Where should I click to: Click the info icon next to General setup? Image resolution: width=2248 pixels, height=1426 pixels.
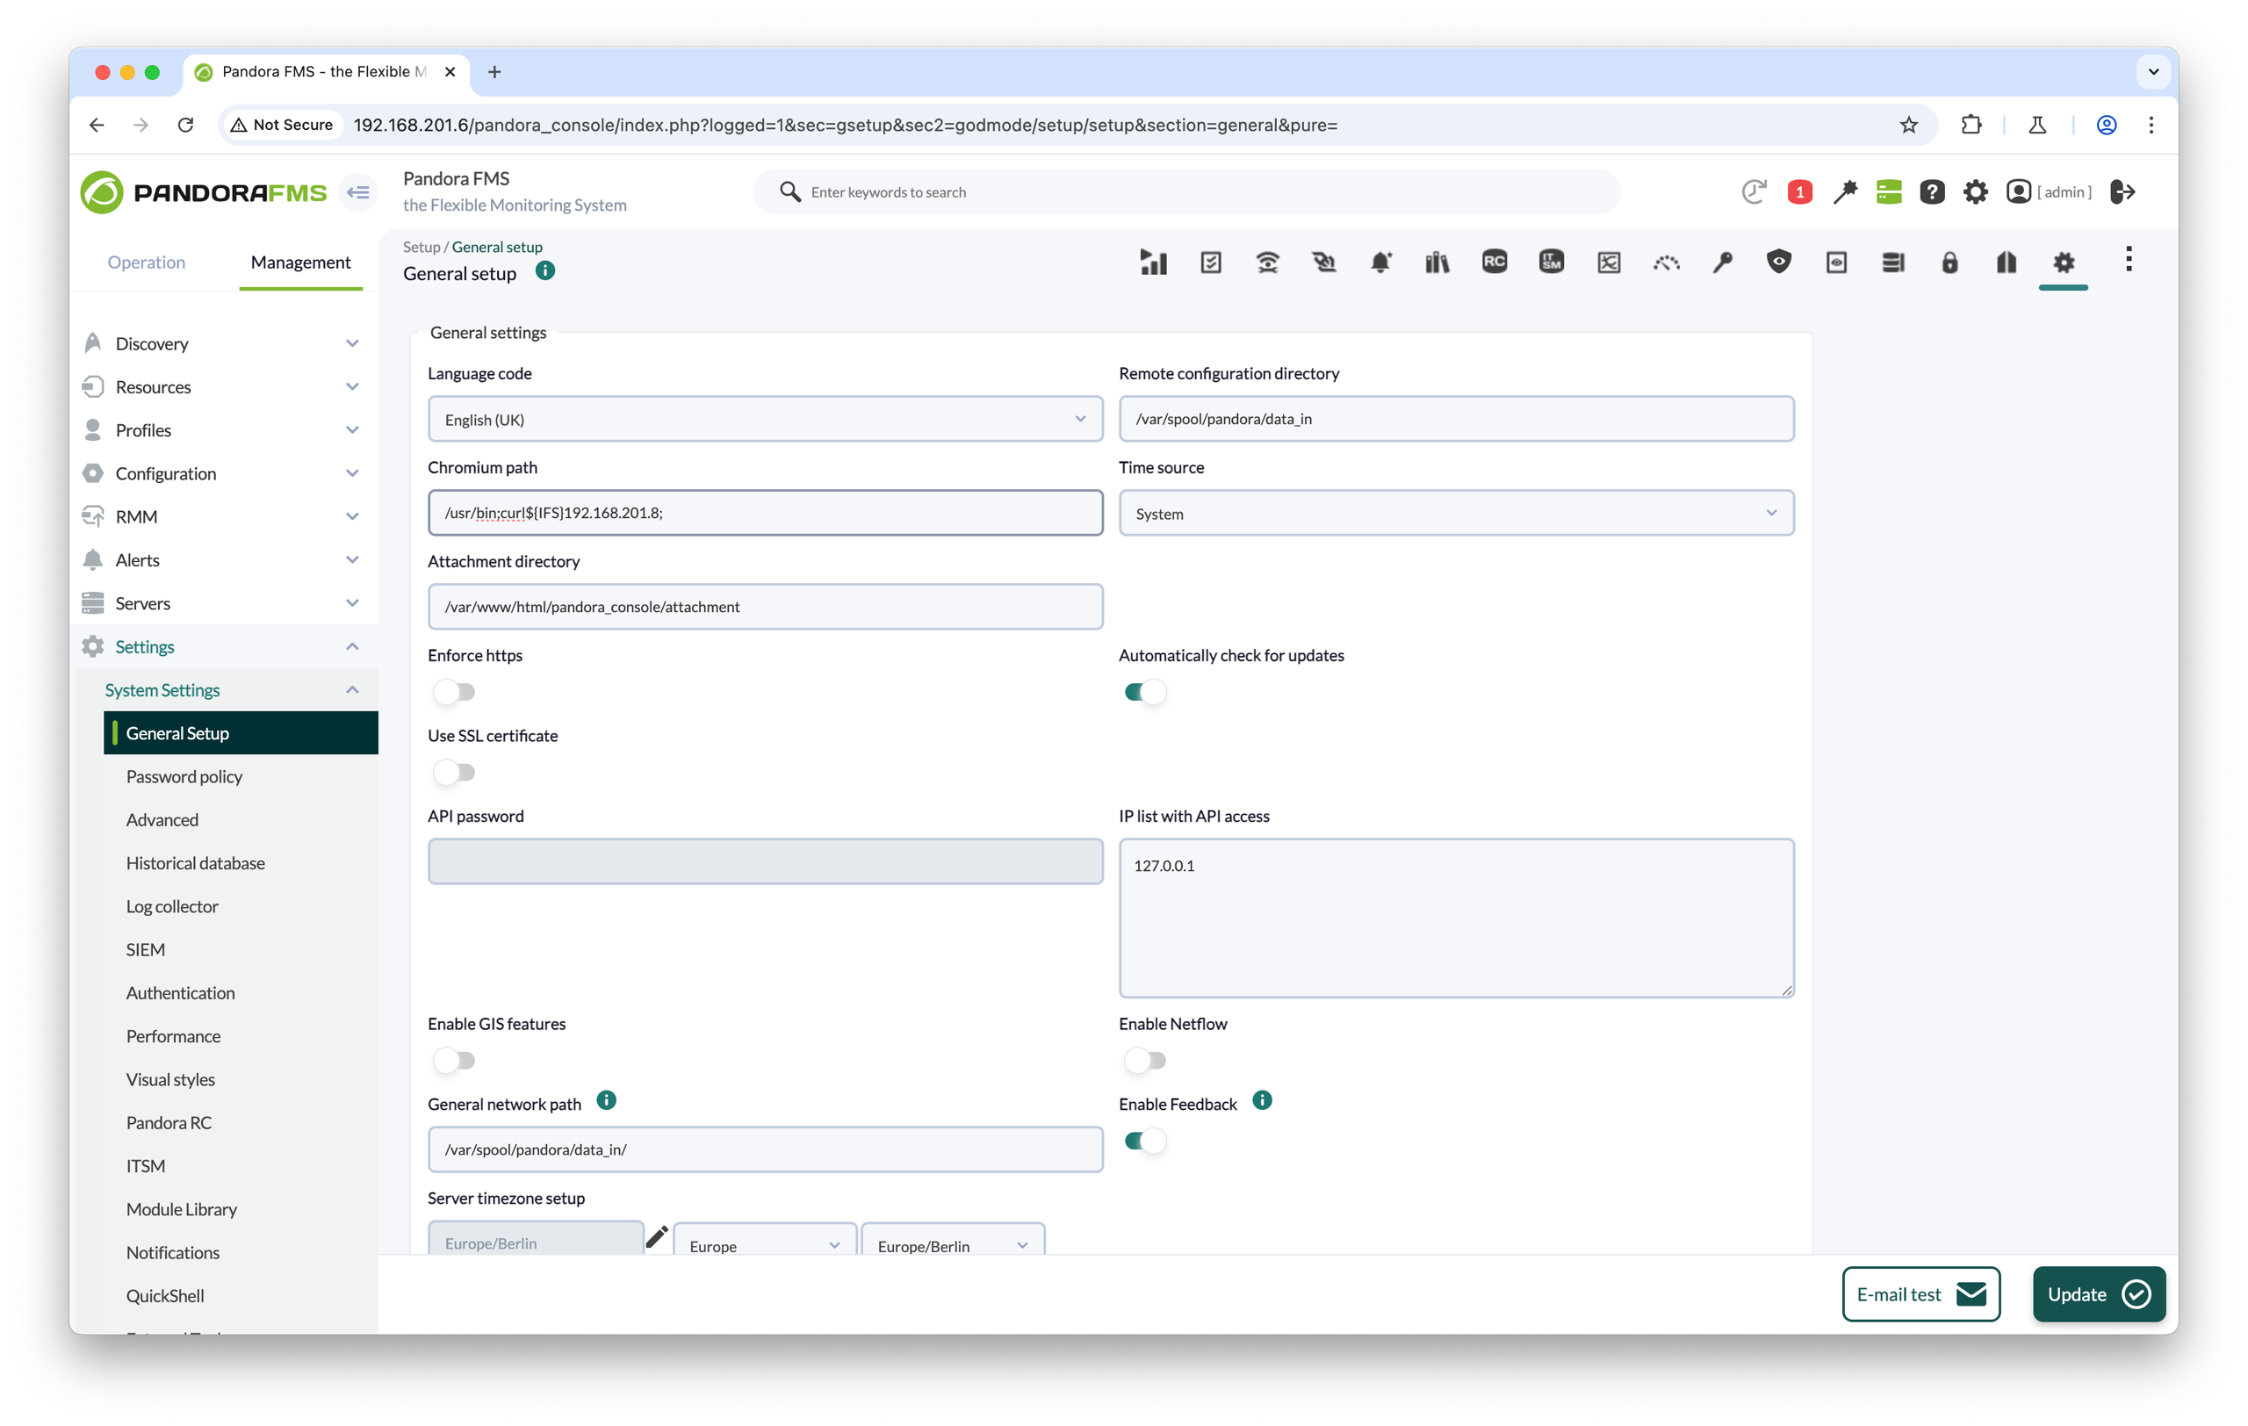tap(545, 270)
